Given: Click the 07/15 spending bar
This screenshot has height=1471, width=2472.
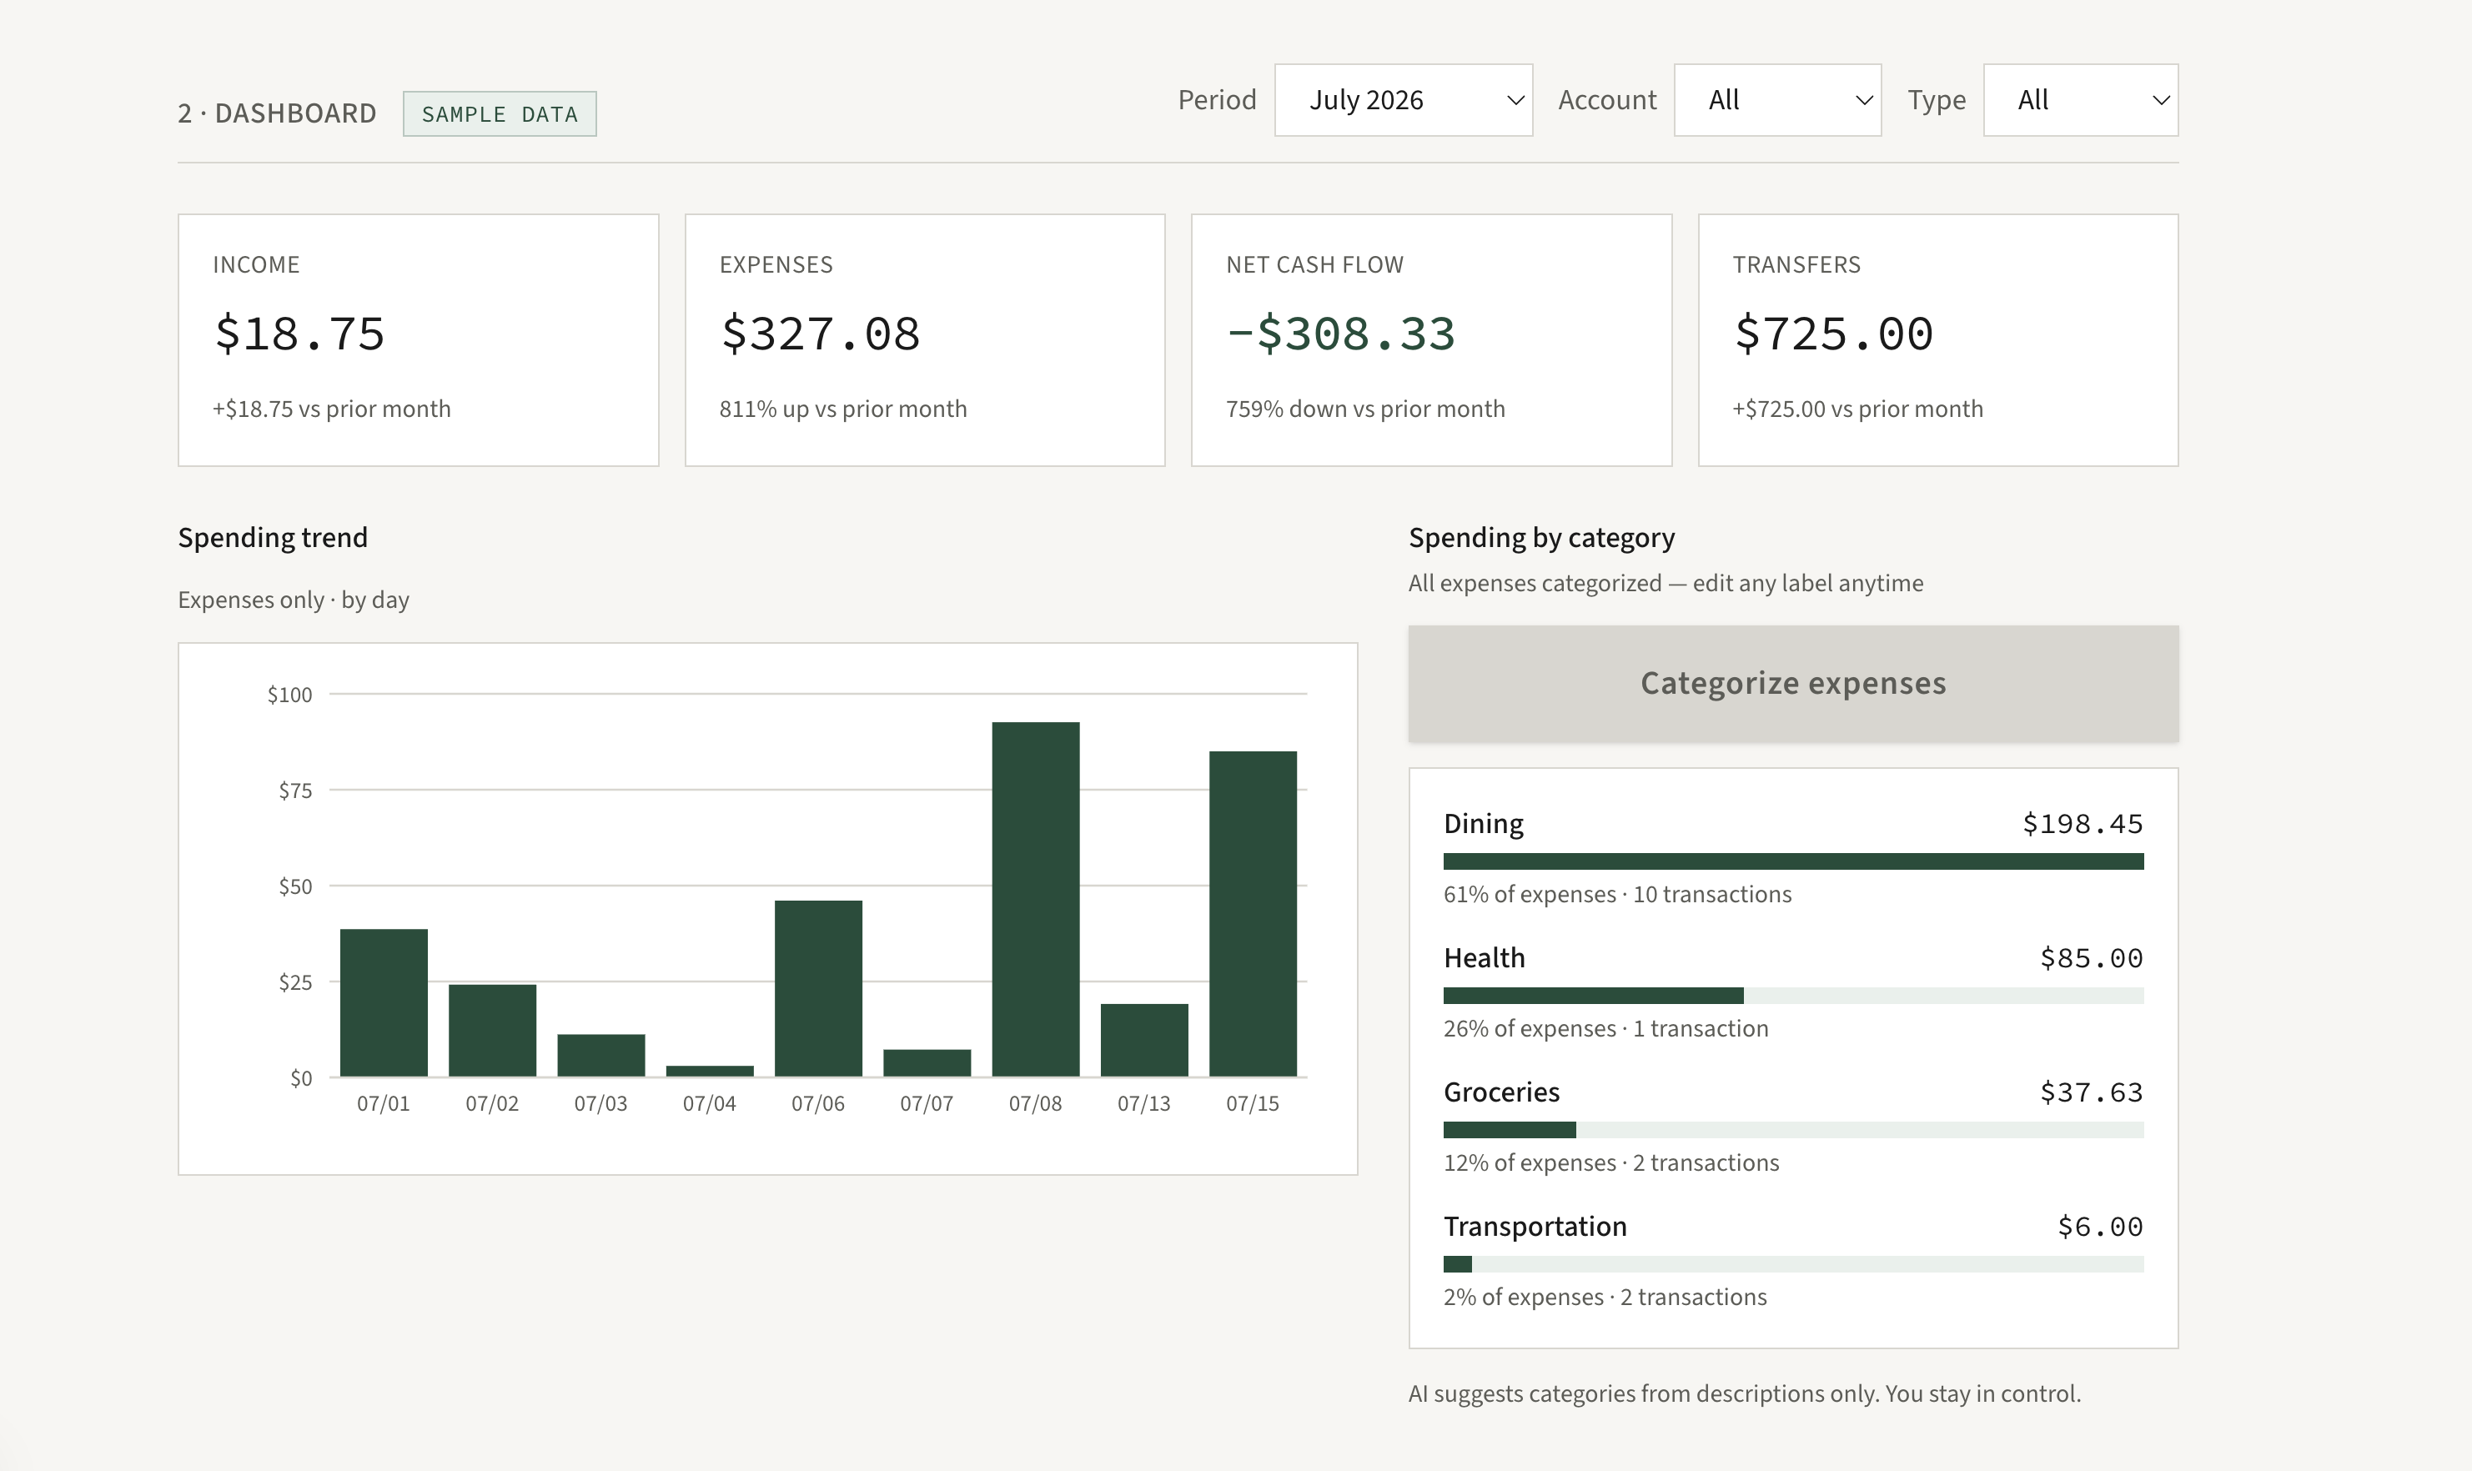Looking at the screenshot, I should click(x=1253, y=914).
